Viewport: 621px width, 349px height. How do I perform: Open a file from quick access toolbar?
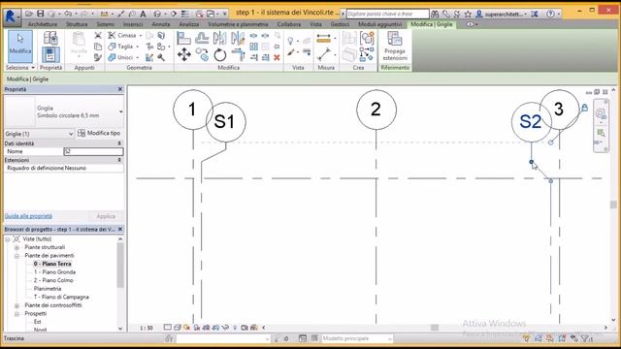click(x=29, y=14)
